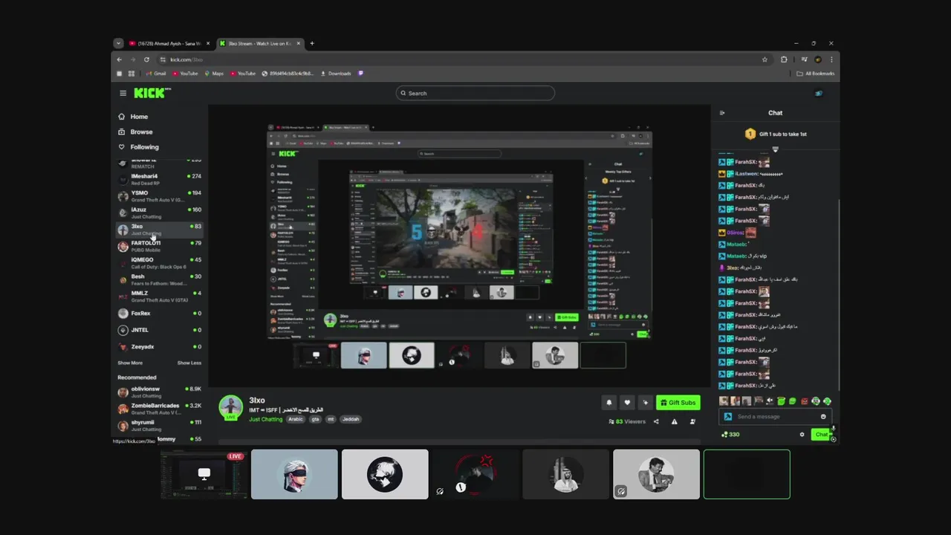The height and width of the screenshot is (535, 951).
Task: Click the icon right of report triangle
Action: point(692,421)
